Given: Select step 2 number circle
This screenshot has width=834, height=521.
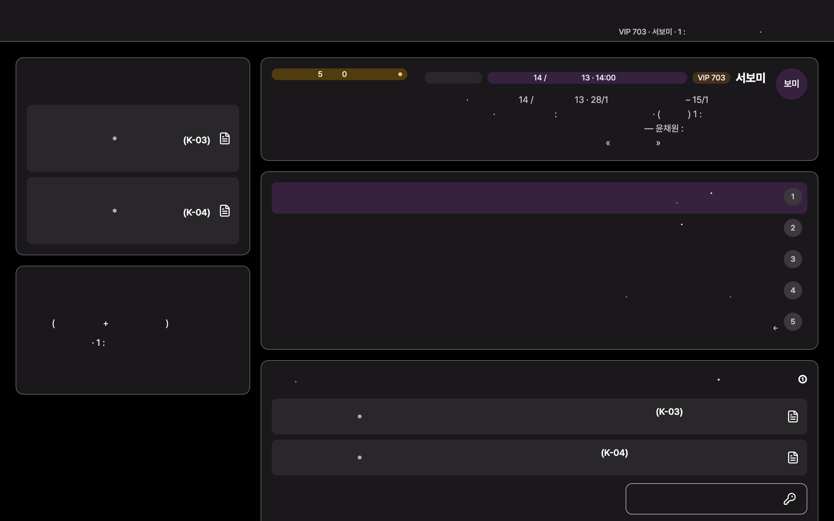Looking at the screenshot, I should pyautogui.click(x=793, y=228).
